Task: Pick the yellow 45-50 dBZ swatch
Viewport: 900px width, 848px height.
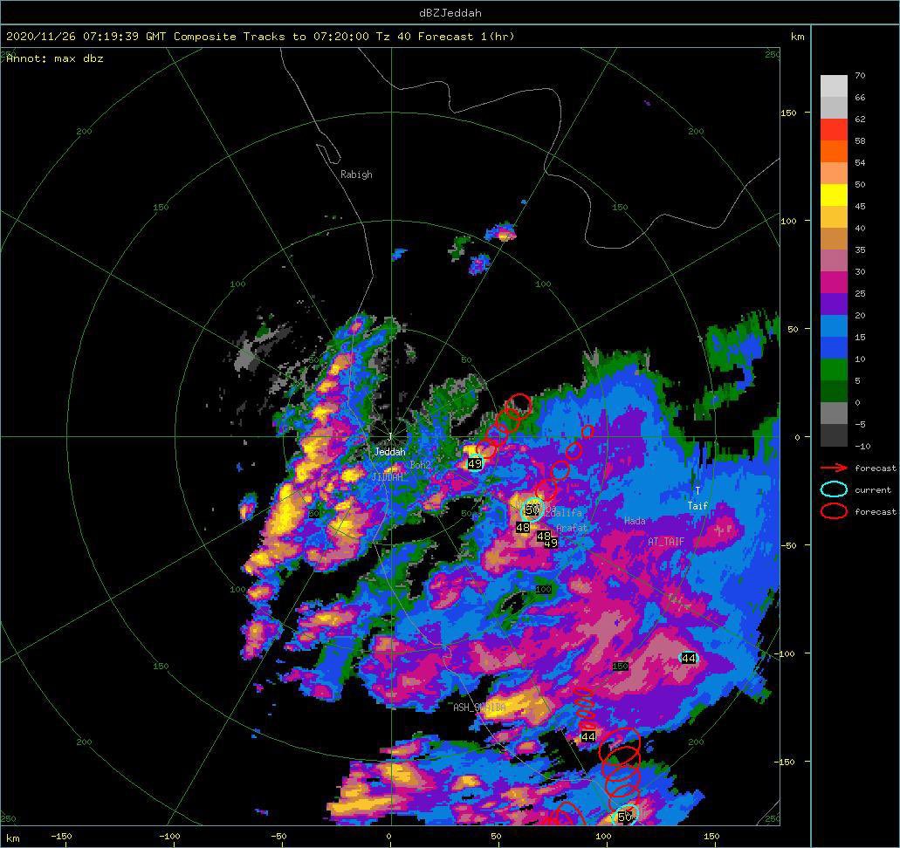Action: coord(834,195)
